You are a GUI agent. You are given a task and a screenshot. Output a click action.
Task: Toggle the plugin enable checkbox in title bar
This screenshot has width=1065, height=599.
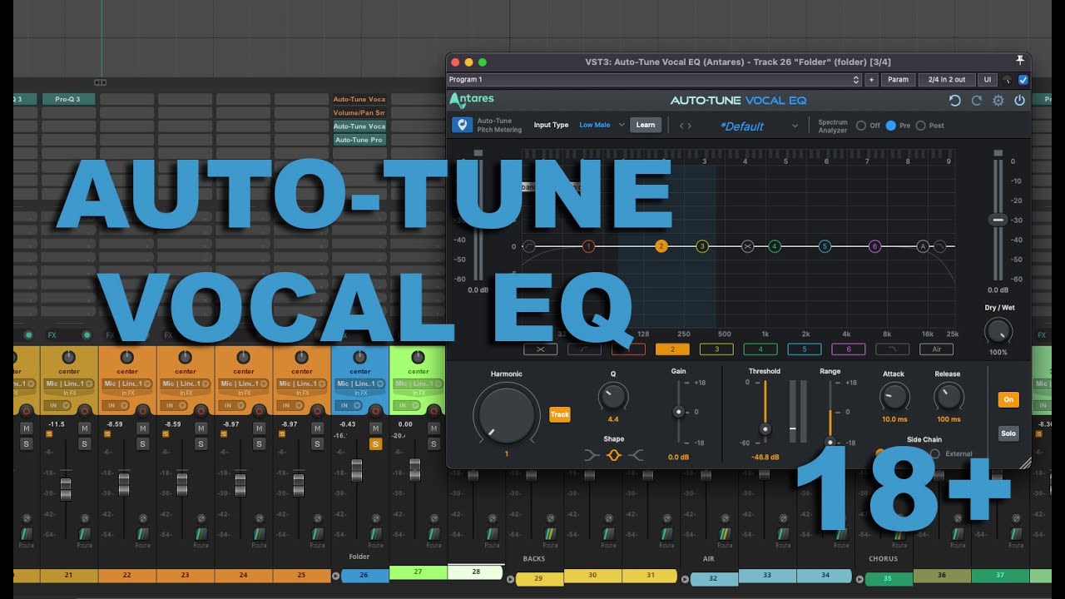click(1023, 80)
